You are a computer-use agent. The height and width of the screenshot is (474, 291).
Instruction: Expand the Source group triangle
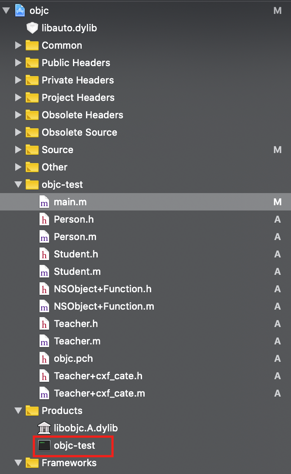[x=18, y=150]
